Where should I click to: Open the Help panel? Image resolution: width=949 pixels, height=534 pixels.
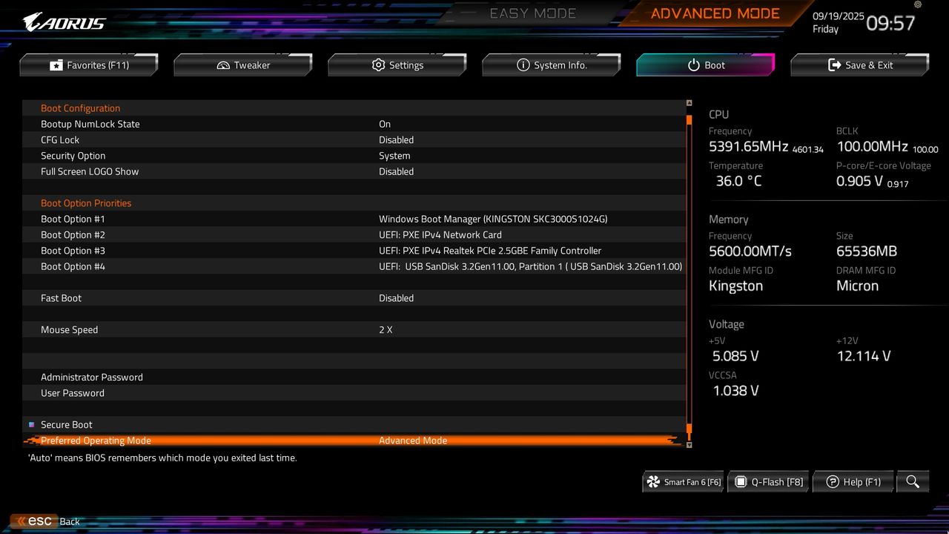(x=853, y=481)
